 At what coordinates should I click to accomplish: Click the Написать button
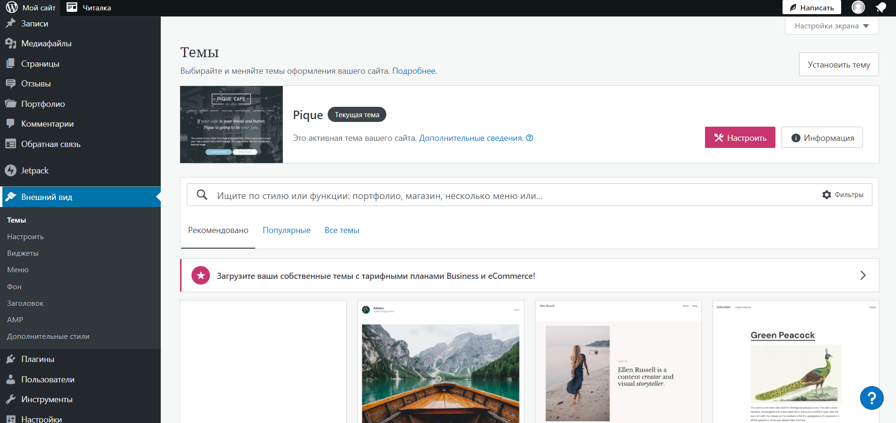(811, 8)
